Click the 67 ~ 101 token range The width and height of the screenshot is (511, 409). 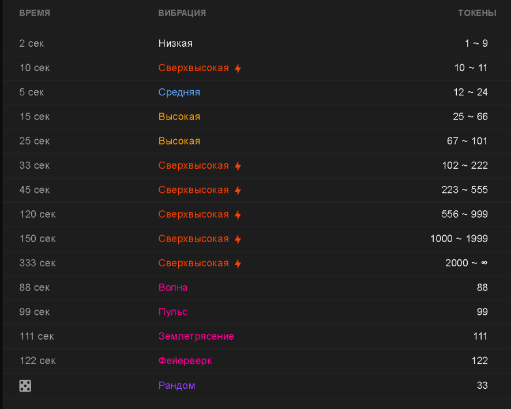[467, 141]
